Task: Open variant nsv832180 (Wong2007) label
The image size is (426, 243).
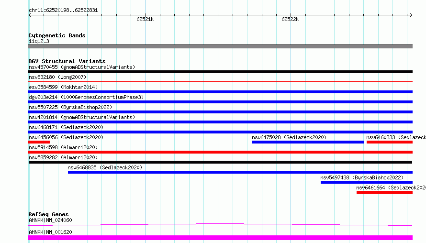Action: click(57, 77)
